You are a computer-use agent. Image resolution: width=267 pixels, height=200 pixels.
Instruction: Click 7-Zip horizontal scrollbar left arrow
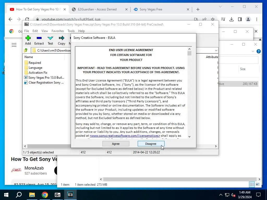25,146
